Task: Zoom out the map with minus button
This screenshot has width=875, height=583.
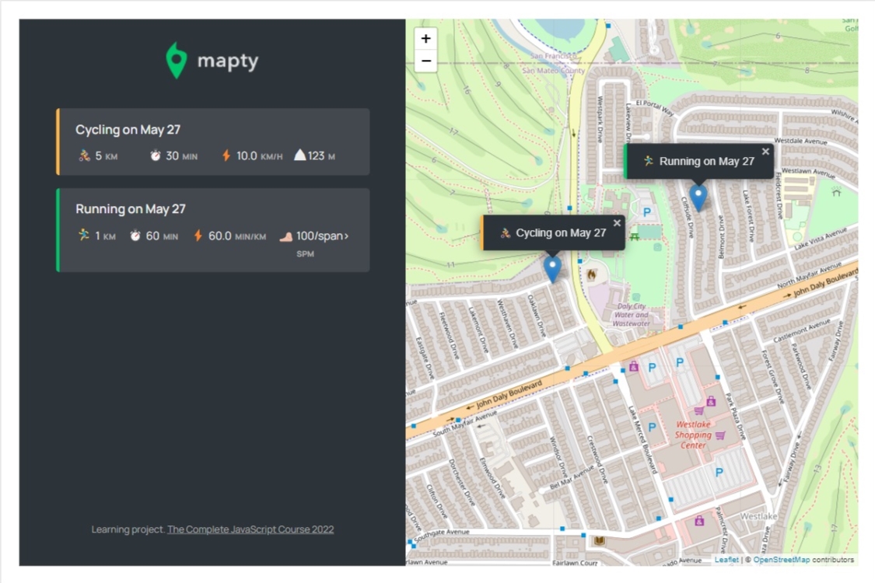Action: click(425, 61)
